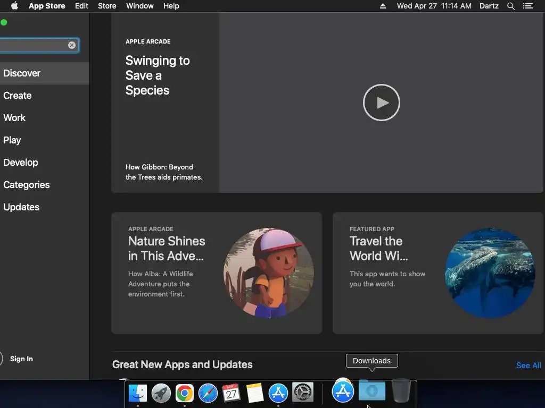545x408 pixels.
Task: Open the date and time clock
Action: pos(434,6)
